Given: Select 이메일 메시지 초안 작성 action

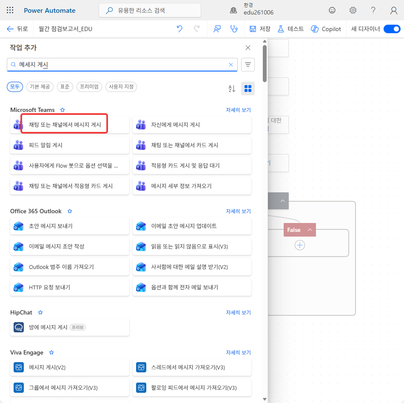Looking at the screenshot, I should [x=70, y=246].
